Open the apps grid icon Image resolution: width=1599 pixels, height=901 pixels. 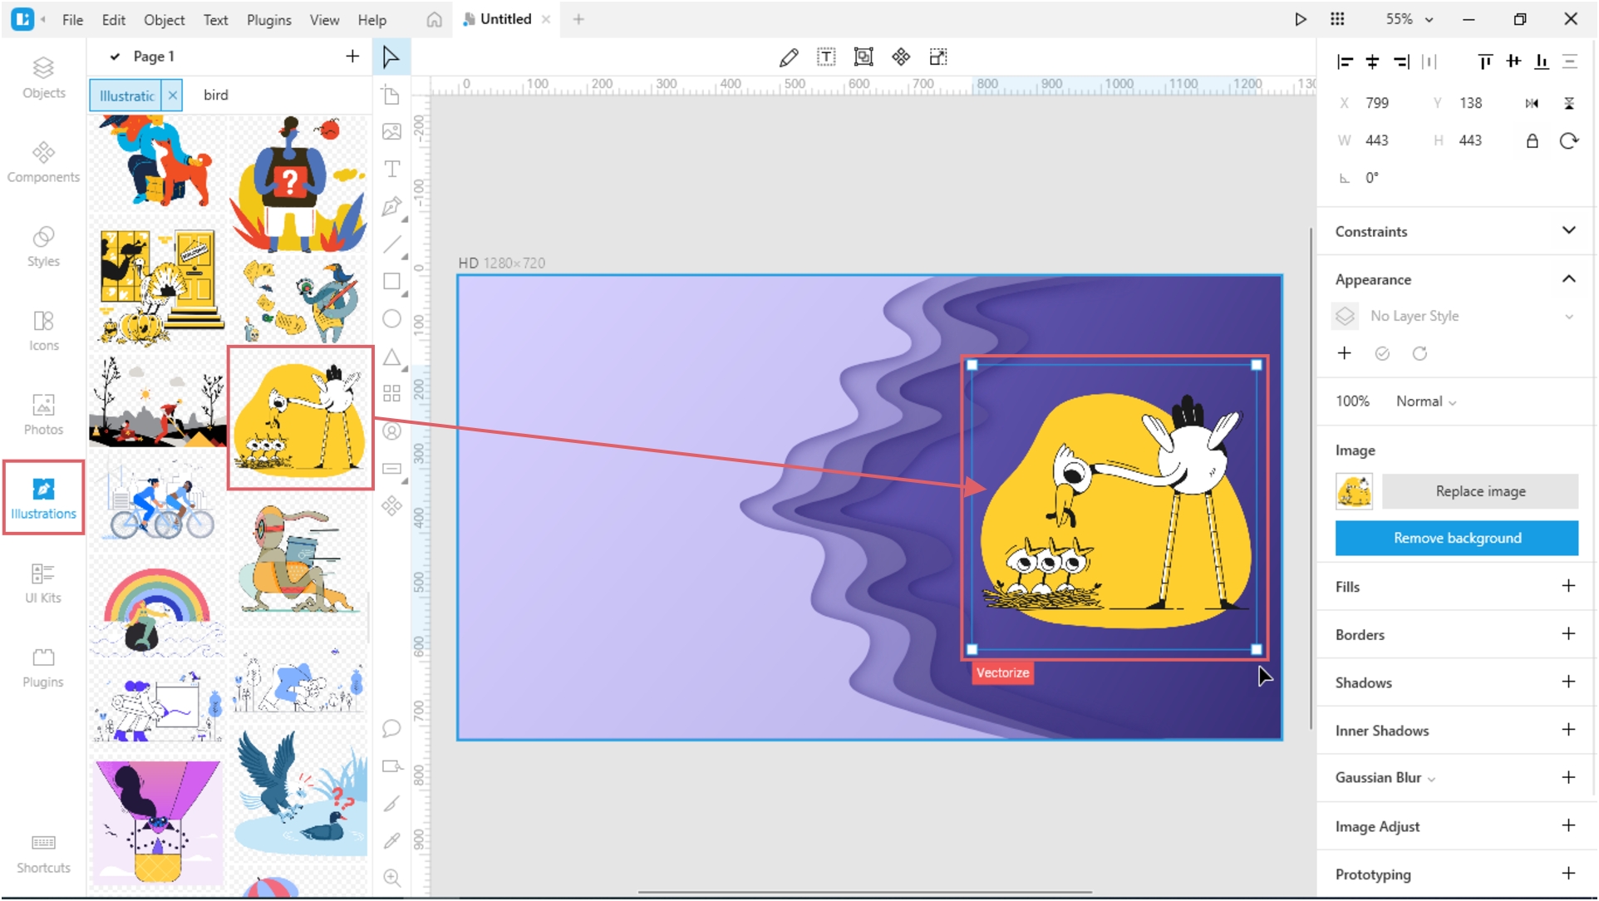1337,19
